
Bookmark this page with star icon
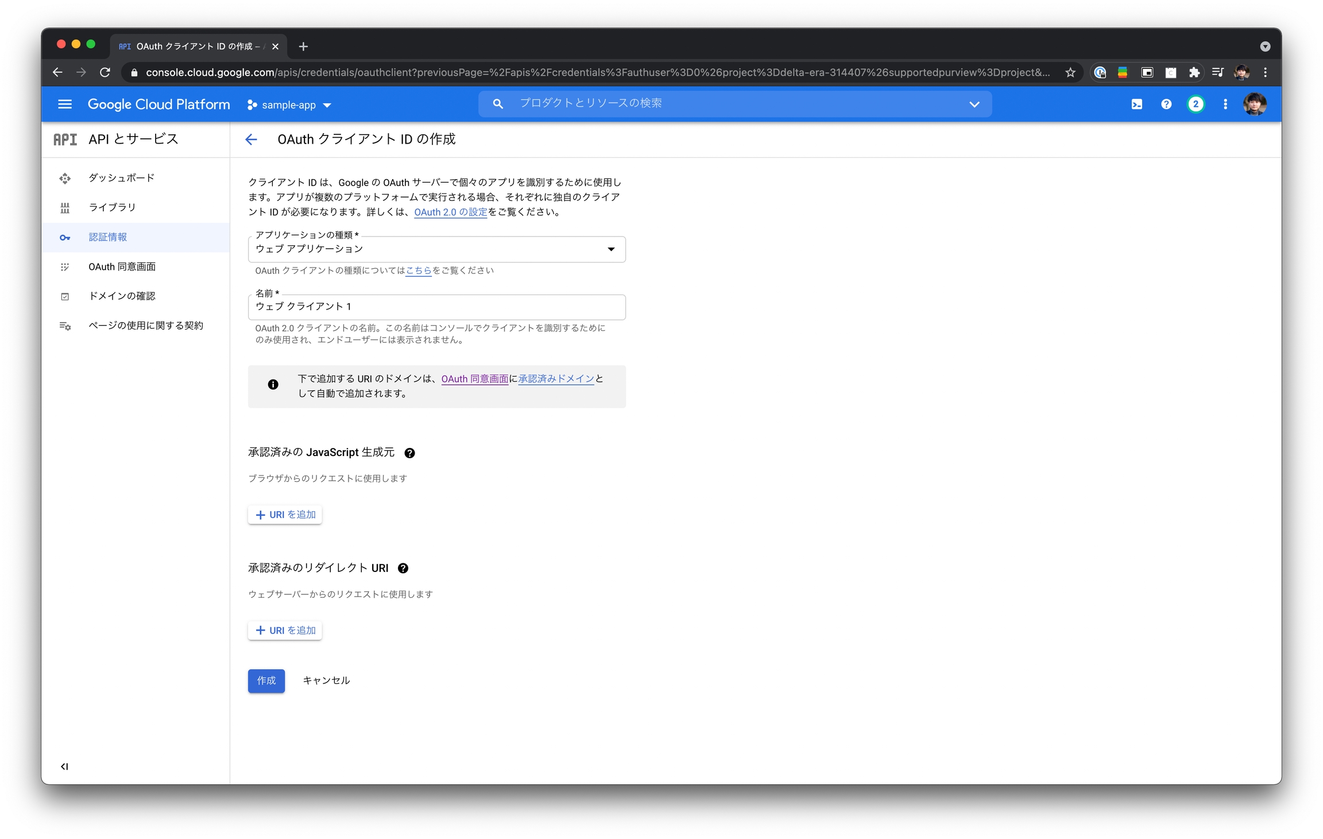[x=1070, y=72]
